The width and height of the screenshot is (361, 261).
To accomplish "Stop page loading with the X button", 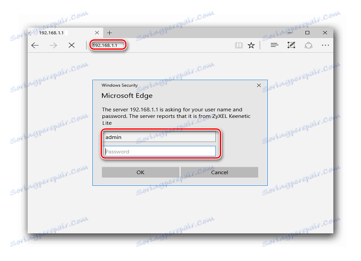I will click(x=72, y=45).
